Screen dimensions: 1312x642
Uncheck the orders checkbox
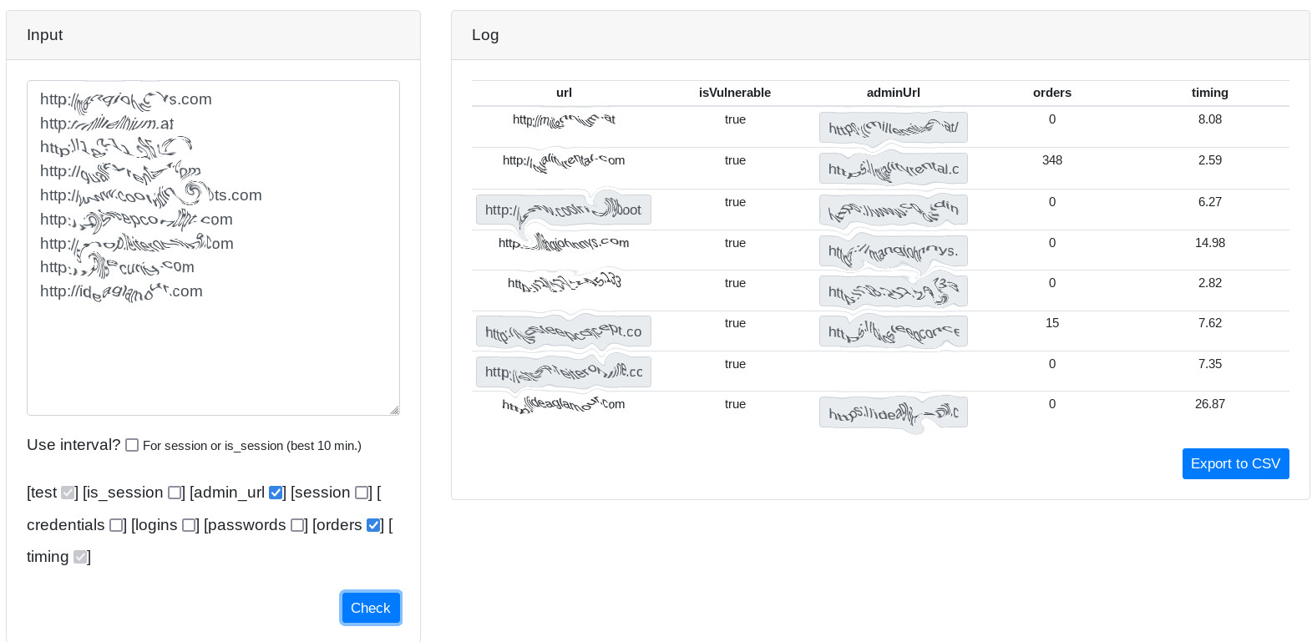coord(373,525)
